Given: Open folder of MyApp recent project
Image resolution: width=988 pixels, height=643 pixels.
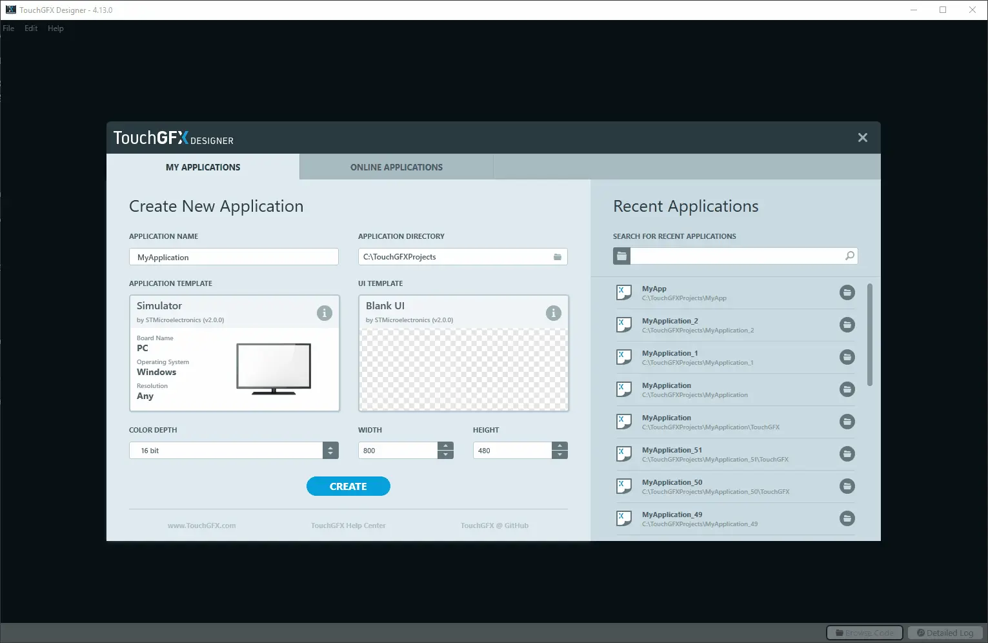Looking at the screenshot, I should (x=847, y=292).
